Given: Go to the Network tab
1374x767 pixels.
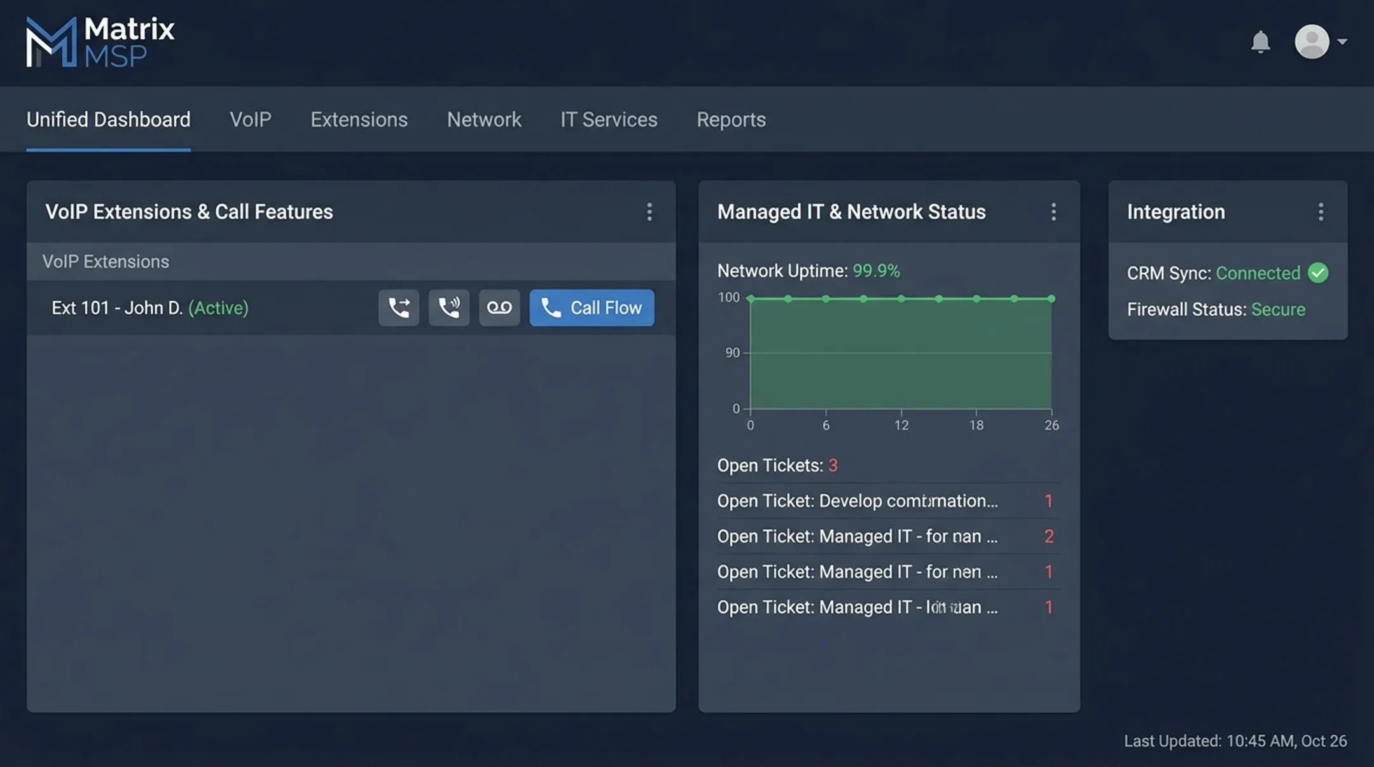Looking at the screenshot, I should click(484, 120).
